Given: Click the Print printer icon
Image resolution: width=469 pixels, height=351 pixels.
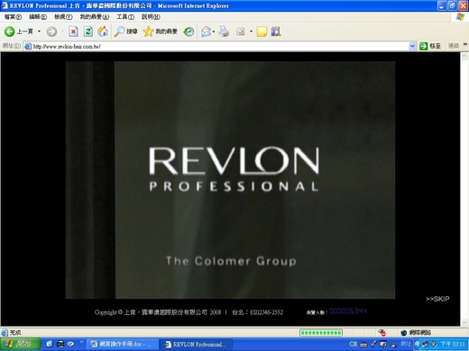Looking at the screenshot, I should click(224, 31).
